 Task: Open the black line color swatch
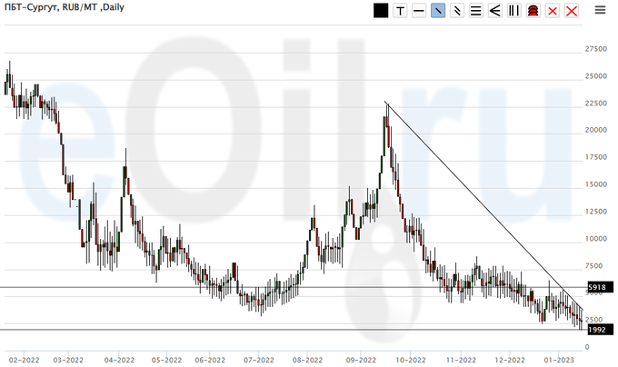point(380,11)
